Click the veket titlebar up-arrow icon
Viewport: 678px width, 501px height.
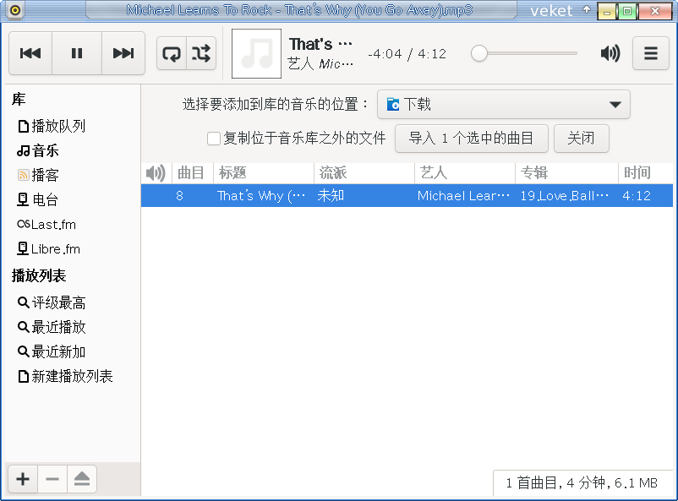pos(587,9)
